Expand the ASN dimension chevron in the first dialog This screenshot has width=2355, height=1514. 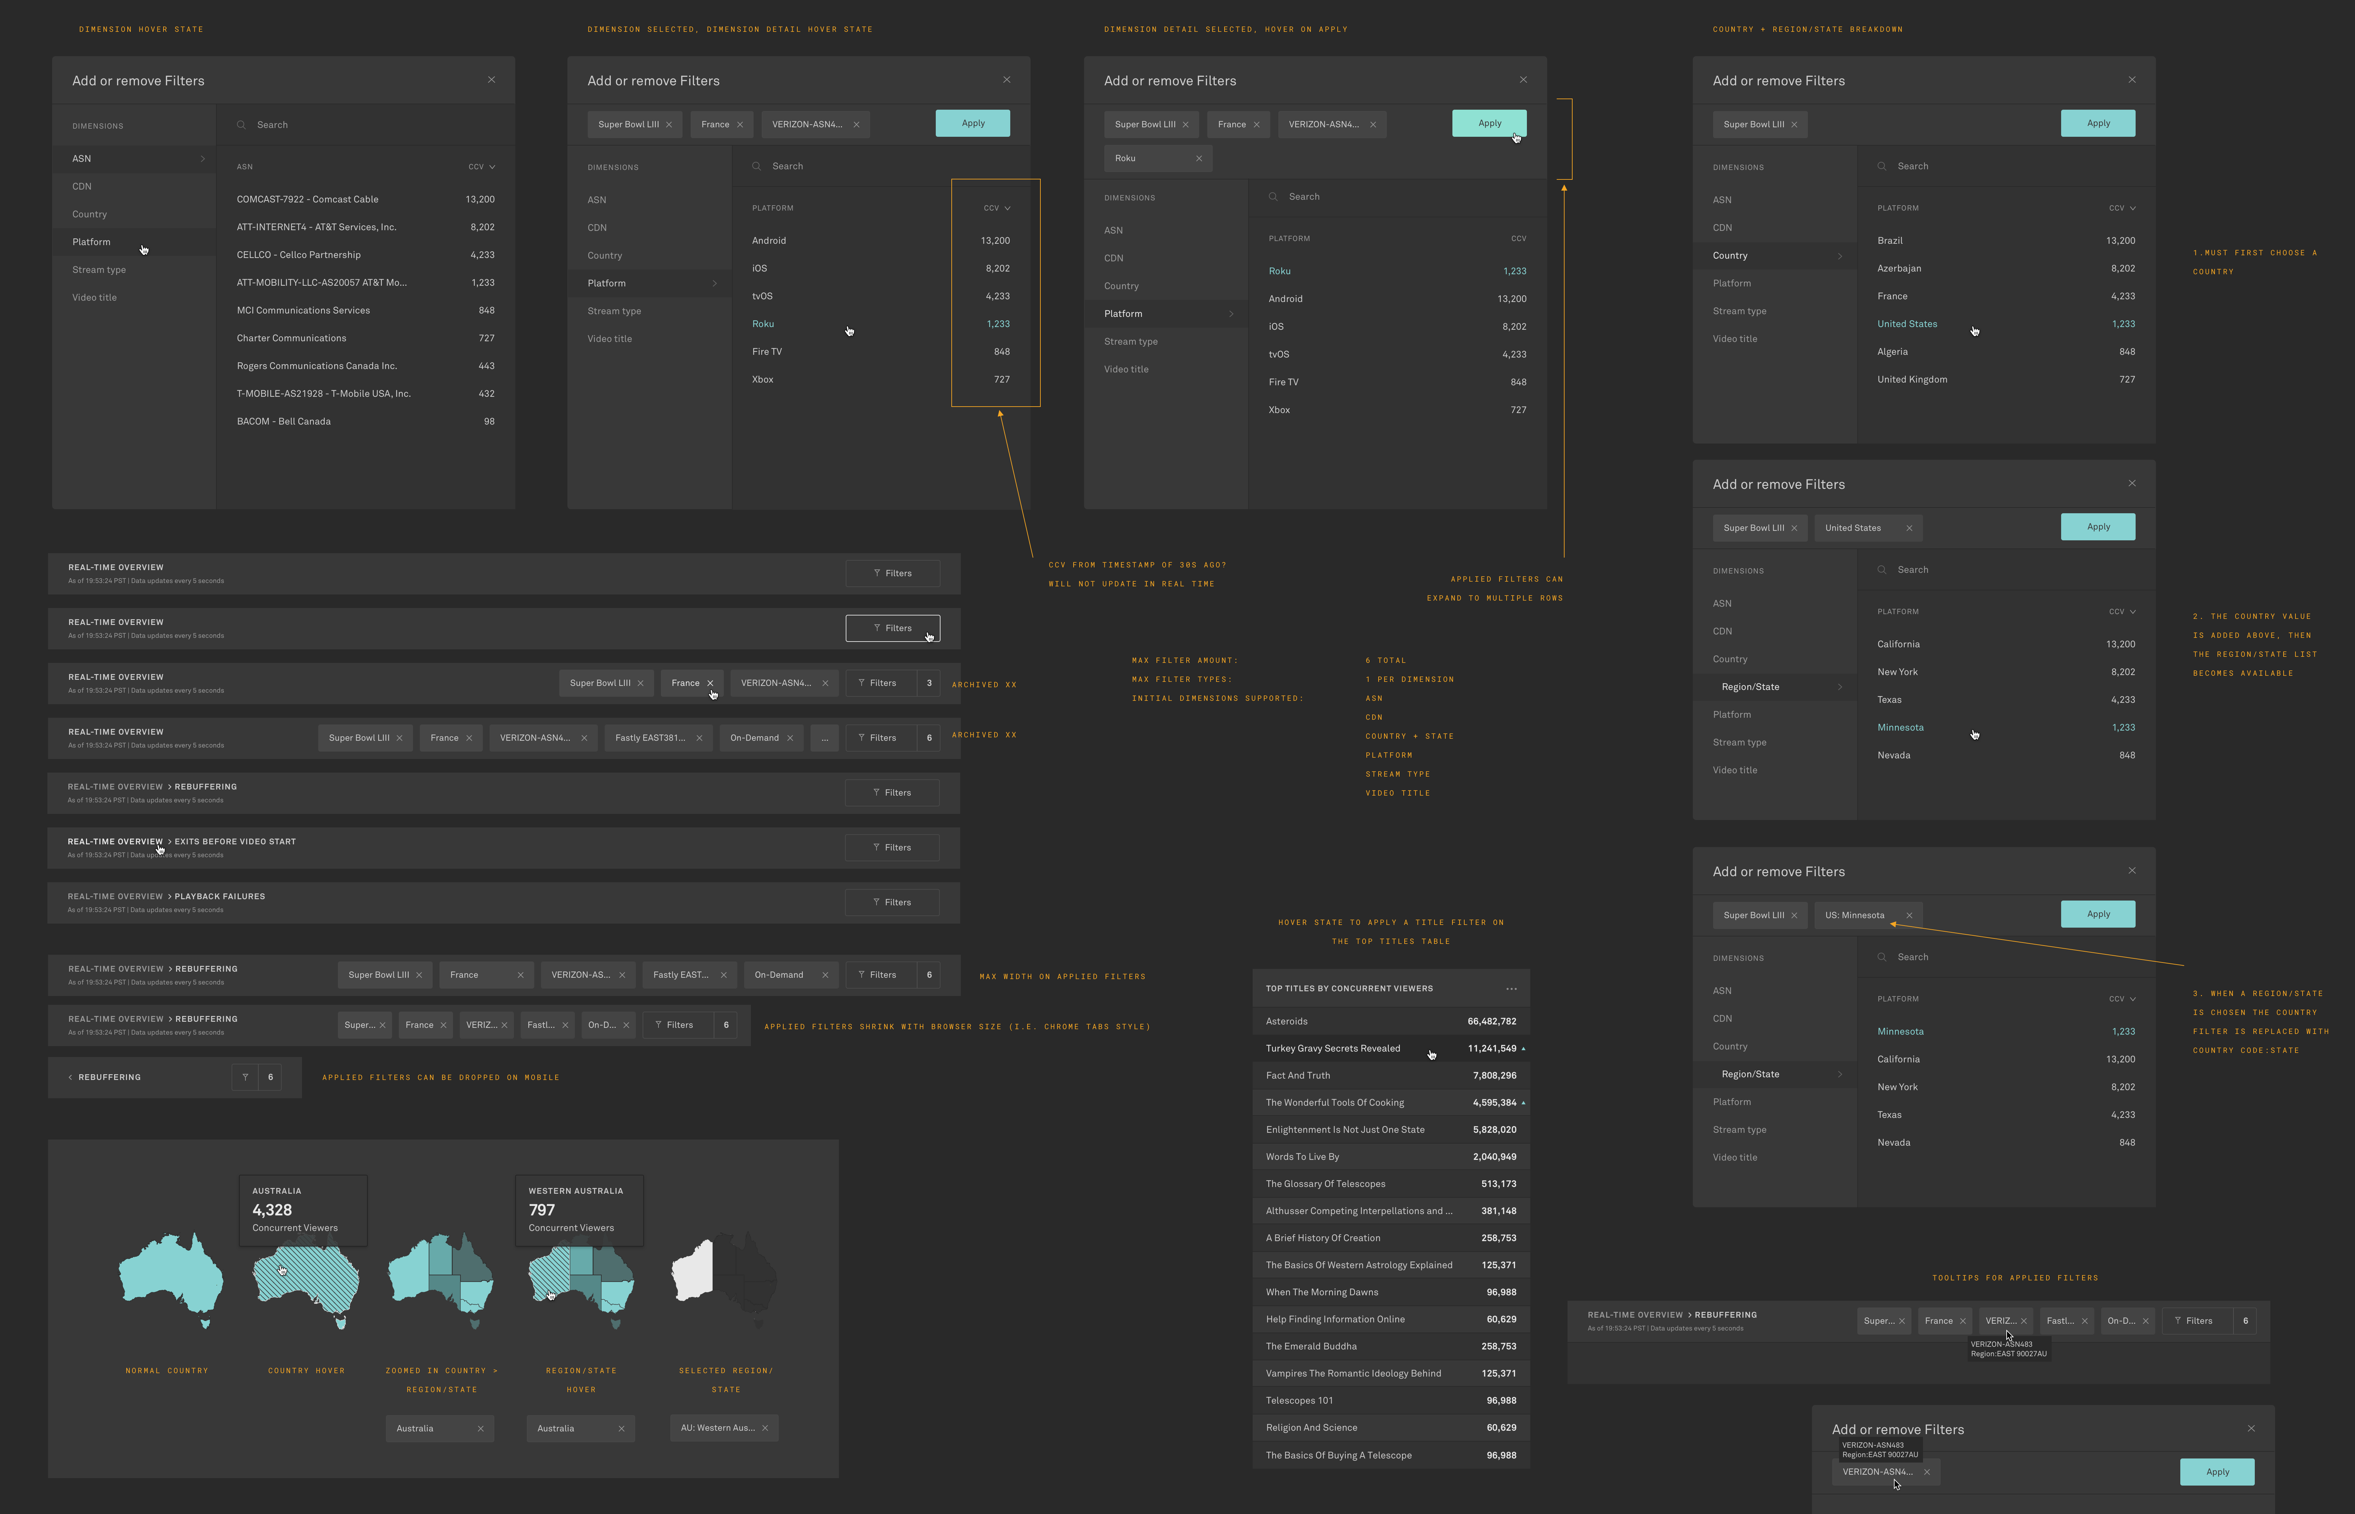click(202, 158)
